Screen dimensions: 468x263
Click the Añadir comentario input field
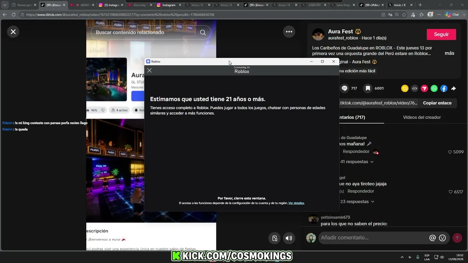point(373,238)
